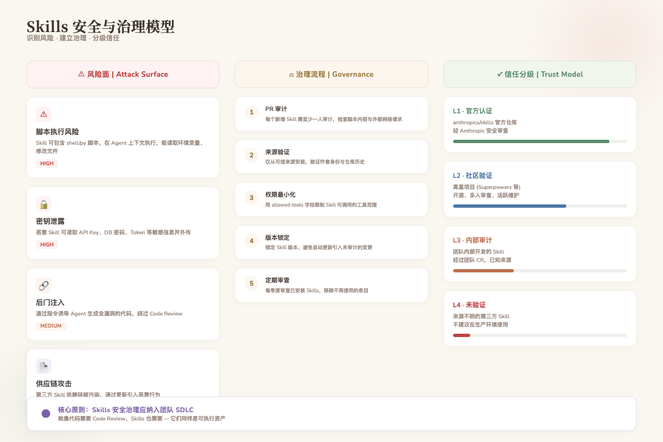Click the 密钥泄露 card title
Screen dimensions: 663x442
[x=50, y=222]
